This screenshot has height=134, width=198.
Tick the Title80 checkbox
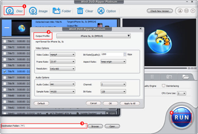(5, 96)
